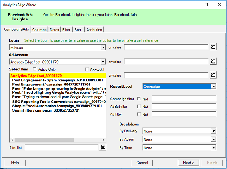Select the highlighted Analytics Edge / act_89301179 item
227x169 pixels.
58,76
